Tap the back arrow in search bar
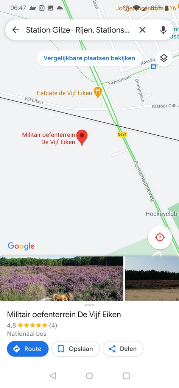The height and width of the screenshot is (388, 179). 16,30
